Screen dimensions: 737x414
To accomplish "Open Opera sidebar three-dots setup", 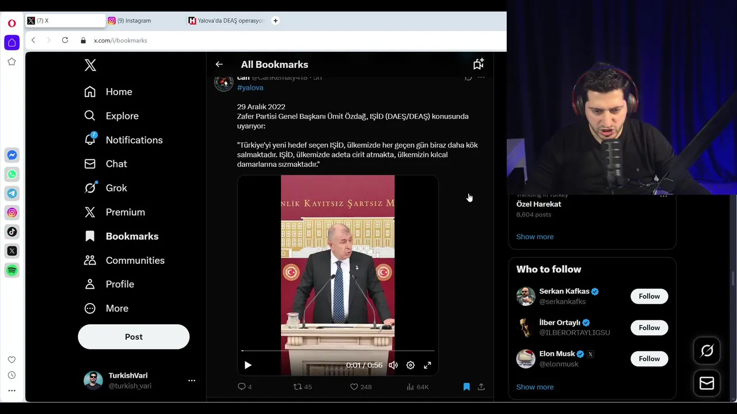I will point(12,390).
